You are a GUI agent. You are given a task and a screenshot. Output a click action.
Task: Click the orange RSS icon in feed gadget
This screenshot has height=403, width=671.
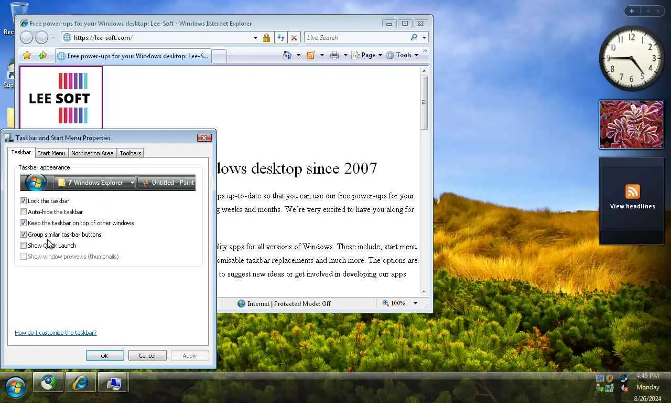click(x=633, y=192)
